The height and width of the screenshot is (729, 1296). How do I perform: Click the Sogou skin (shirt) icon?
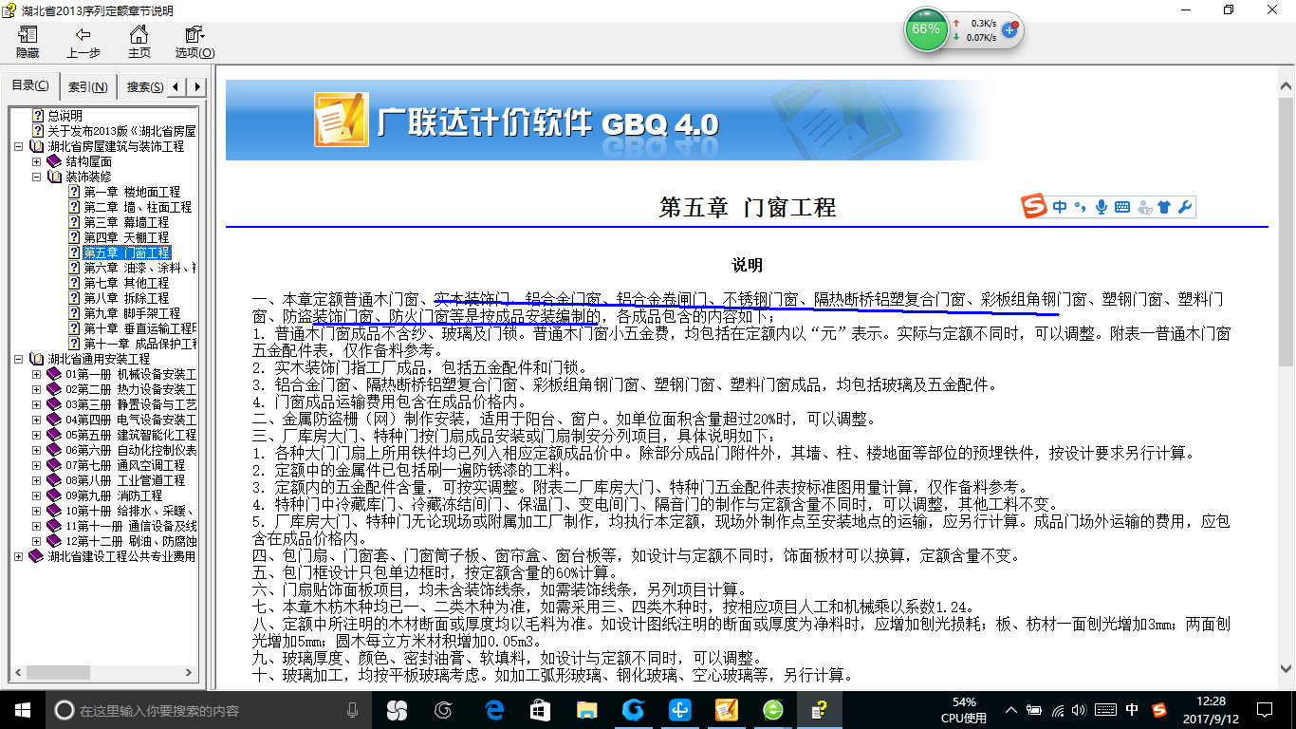coord(1164,207)
